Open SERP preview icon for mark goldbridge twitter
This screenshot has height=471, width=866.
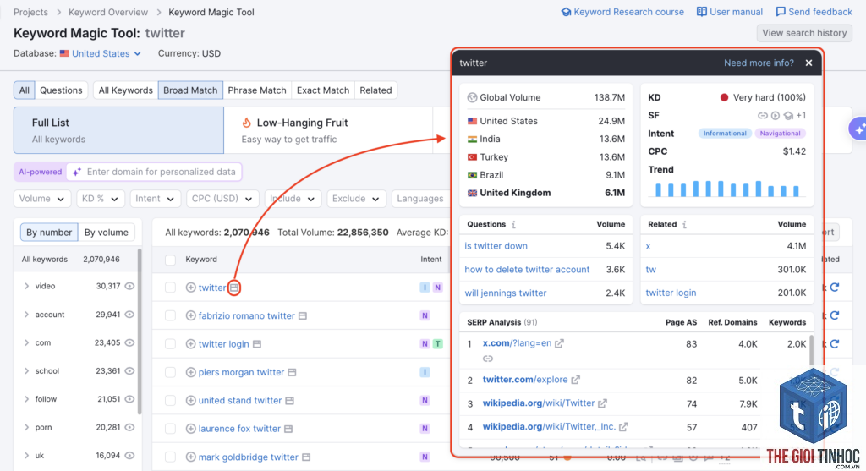tap(306, 457)
